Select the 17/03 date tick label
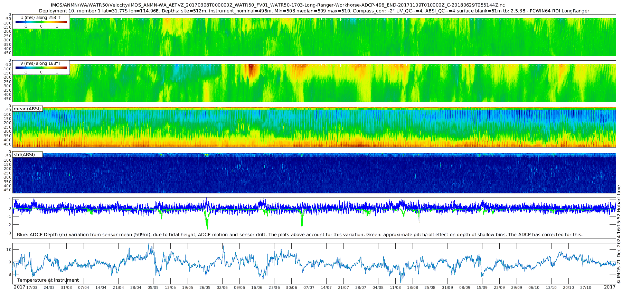 [x=32, y=287]
